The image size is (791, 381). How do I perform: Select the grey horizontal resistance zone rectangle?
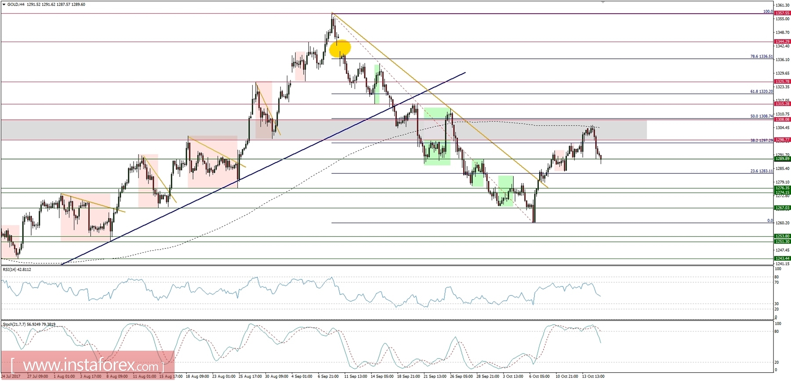coord(324,129)
